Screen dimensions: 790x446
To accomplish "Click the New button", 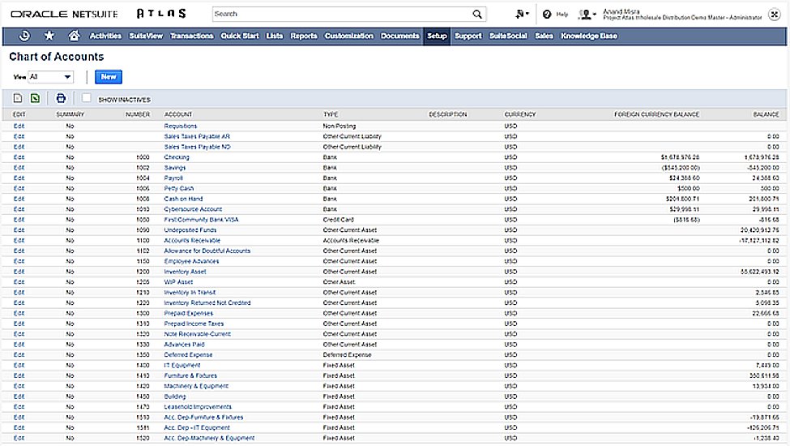I will 108,76.
